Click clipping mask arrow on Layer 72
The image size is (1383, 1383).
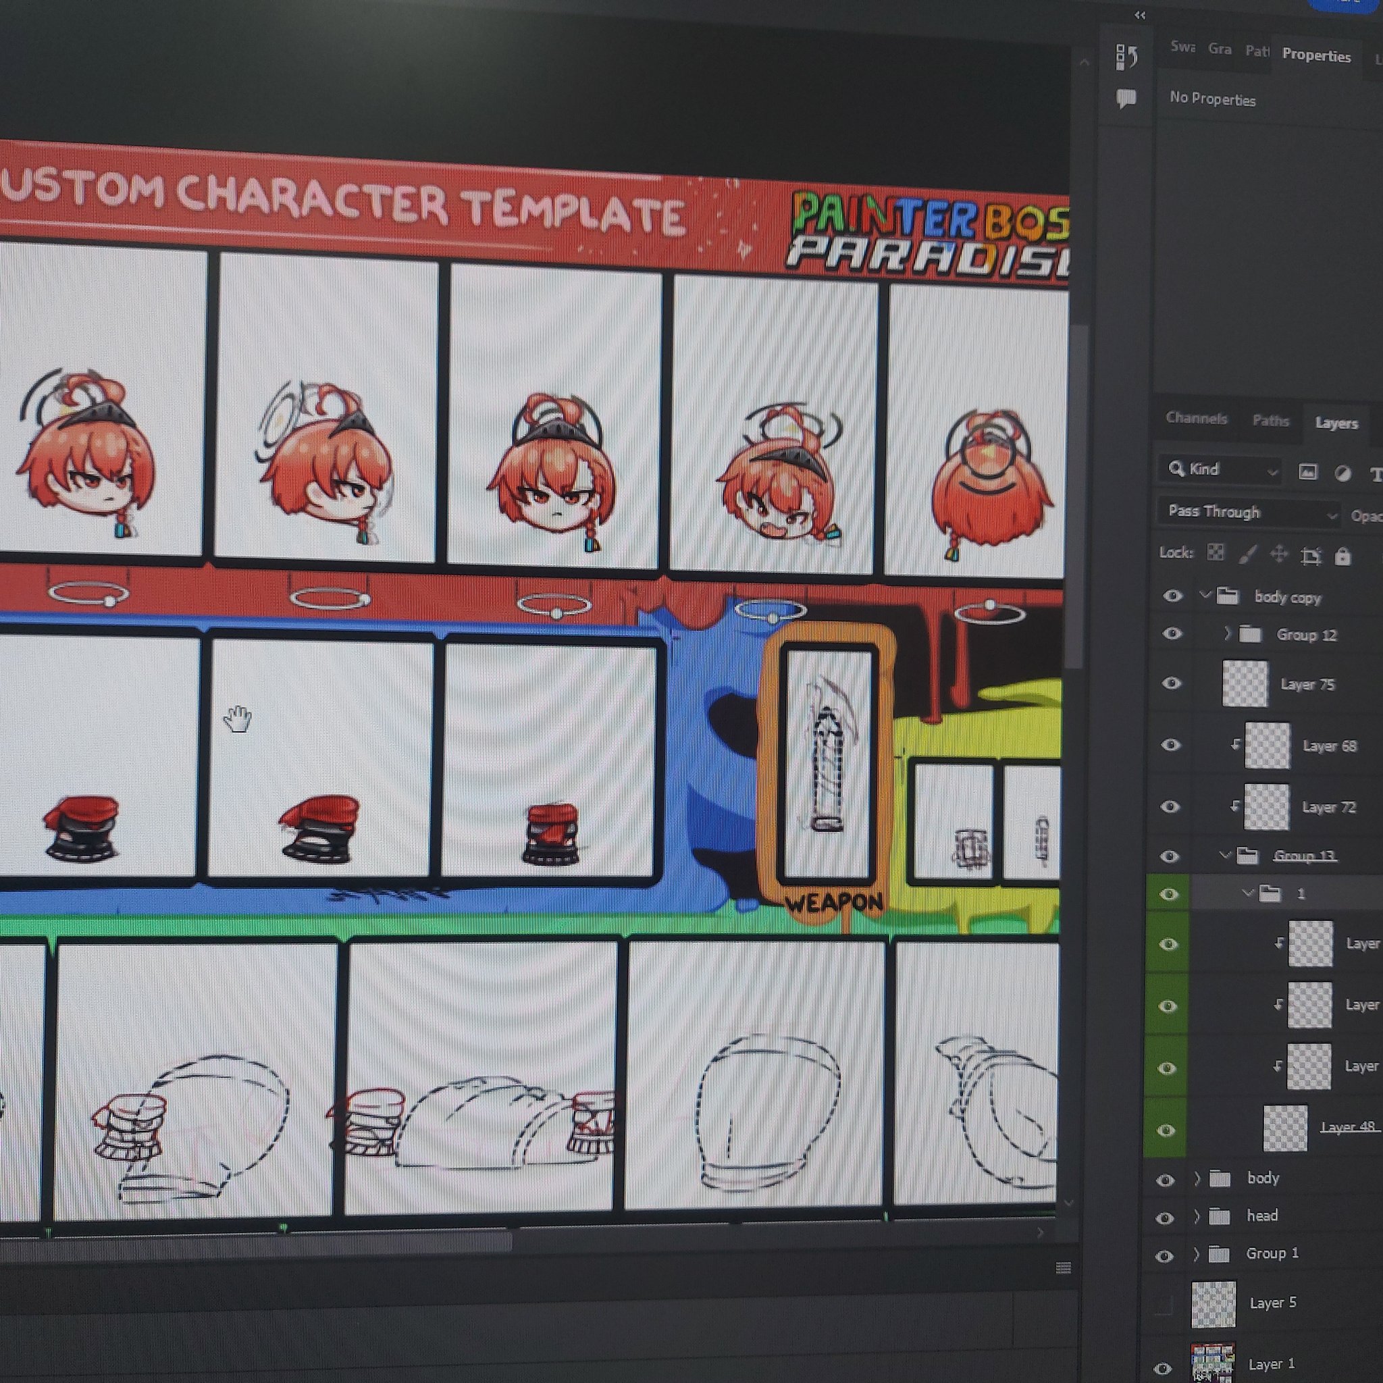click(1234, 806)
